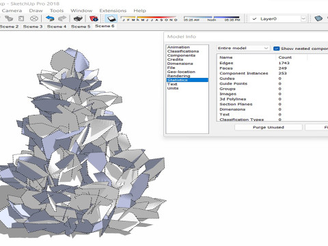328x246 pixels.
Task: Click the Component Instances count 253
Action: 282,73
